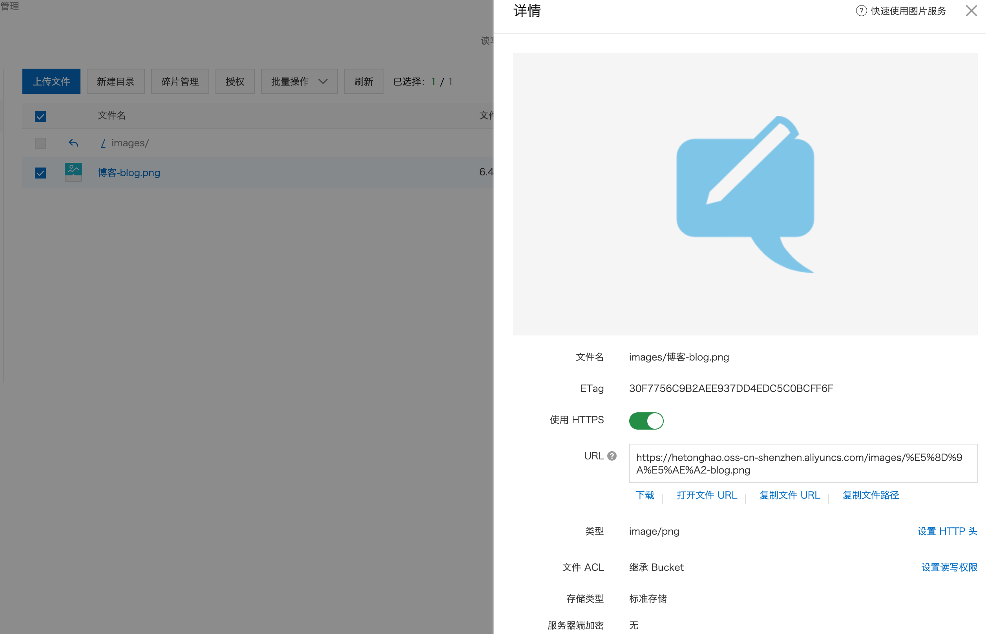Click the back arrow icon beside images/
This screenshot has height=634, width=986.
click(x=73, y=143)
